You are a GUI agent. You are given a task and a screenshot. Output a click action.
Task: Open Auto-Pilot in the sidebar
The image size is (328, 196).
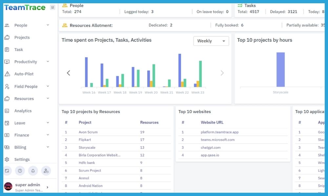[x=24, y=74]
